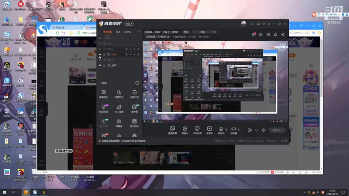This screenshot has height=196, width=349.
Task: Select the 可改名 scene tab
Action: tap(127, 32)
